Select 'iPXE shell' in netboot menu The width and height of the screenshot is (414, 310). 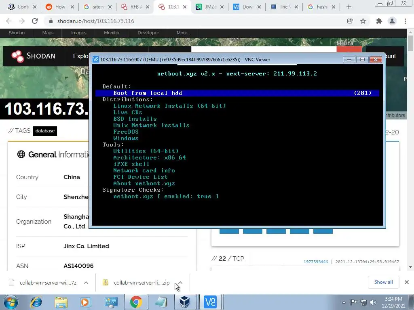coord(131,164)
